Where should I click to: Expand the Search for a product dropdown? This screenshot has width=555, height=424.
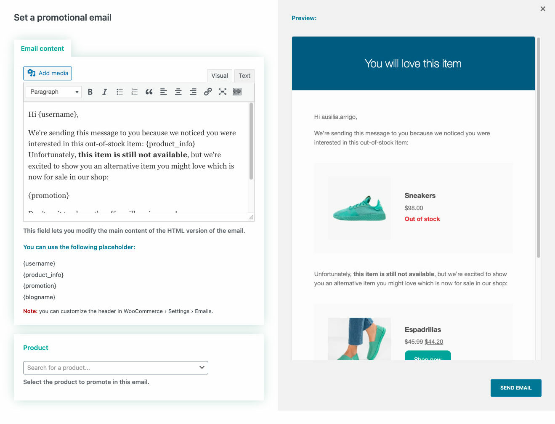click(116, 368)
